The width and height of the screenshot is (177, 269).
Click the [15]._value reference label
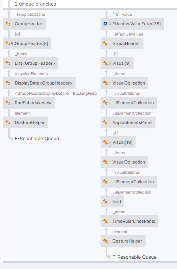tap(122, 14)
